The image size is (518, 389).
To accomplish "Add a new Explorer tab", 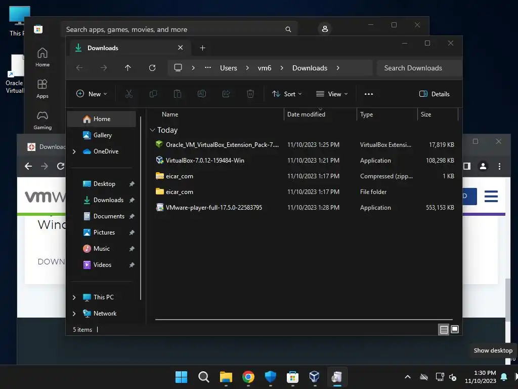I will (x=202, y=48).
